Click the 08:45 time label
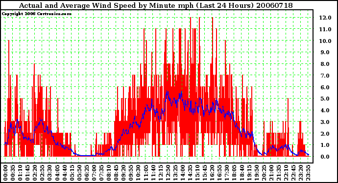338x183 pixels. click(x=116, y=173)
